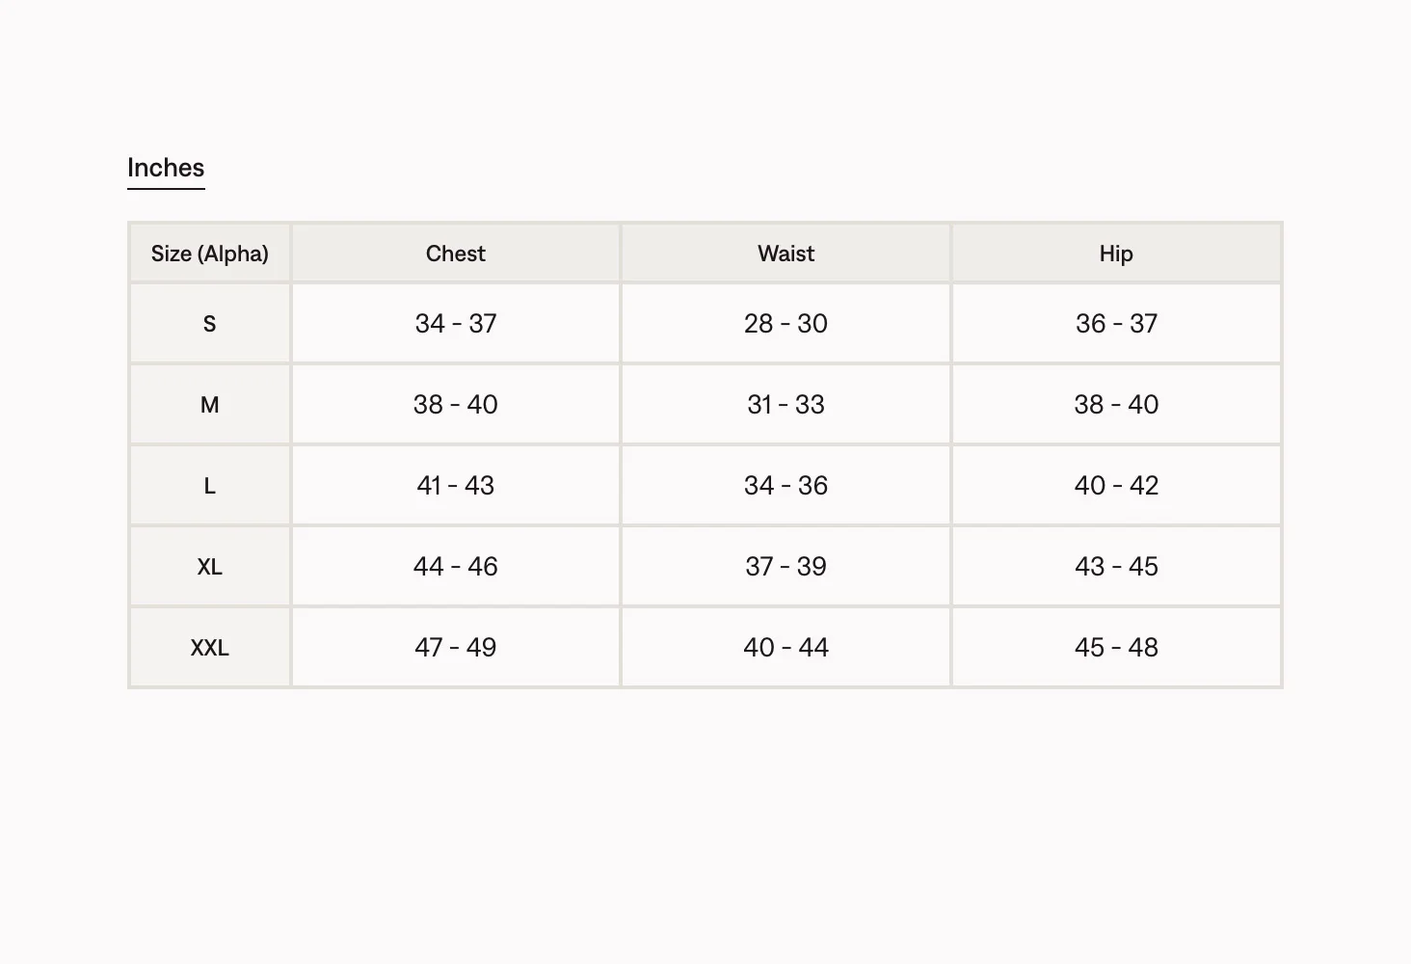Click the Size (Alpha) column header
The image size is (1411, 964).
(210, 254)
